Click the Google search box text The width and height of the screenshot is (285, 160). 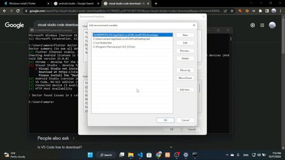58,25
